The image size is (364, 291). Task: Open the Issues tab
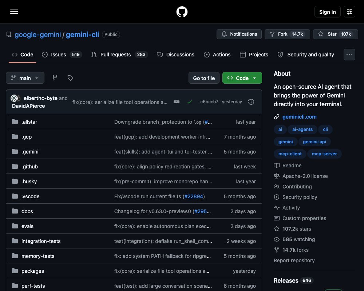pos(62,55)
